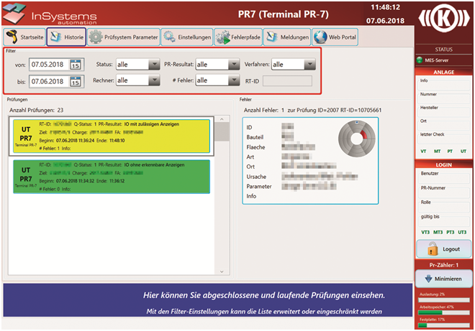The height and width of the screenshot is (331, 475).
Task: Click the RT-ID filter input field
Action: coord(287,81)
